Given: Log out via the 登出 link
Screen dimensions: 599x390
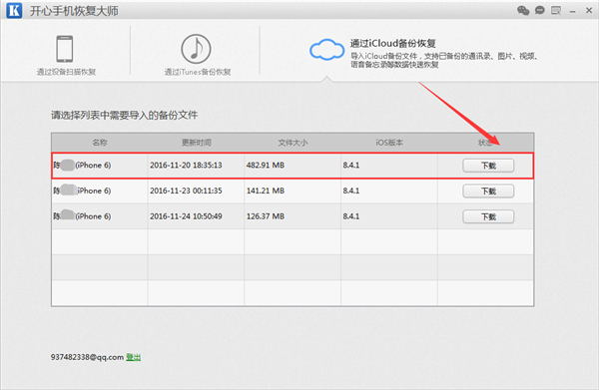Looking at the screenshot, I should 134,357.
